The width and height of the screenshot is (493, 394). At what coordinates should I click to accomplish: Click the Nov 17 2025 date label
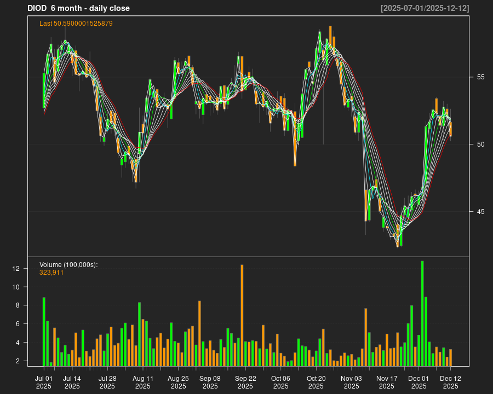pos(387,382)
